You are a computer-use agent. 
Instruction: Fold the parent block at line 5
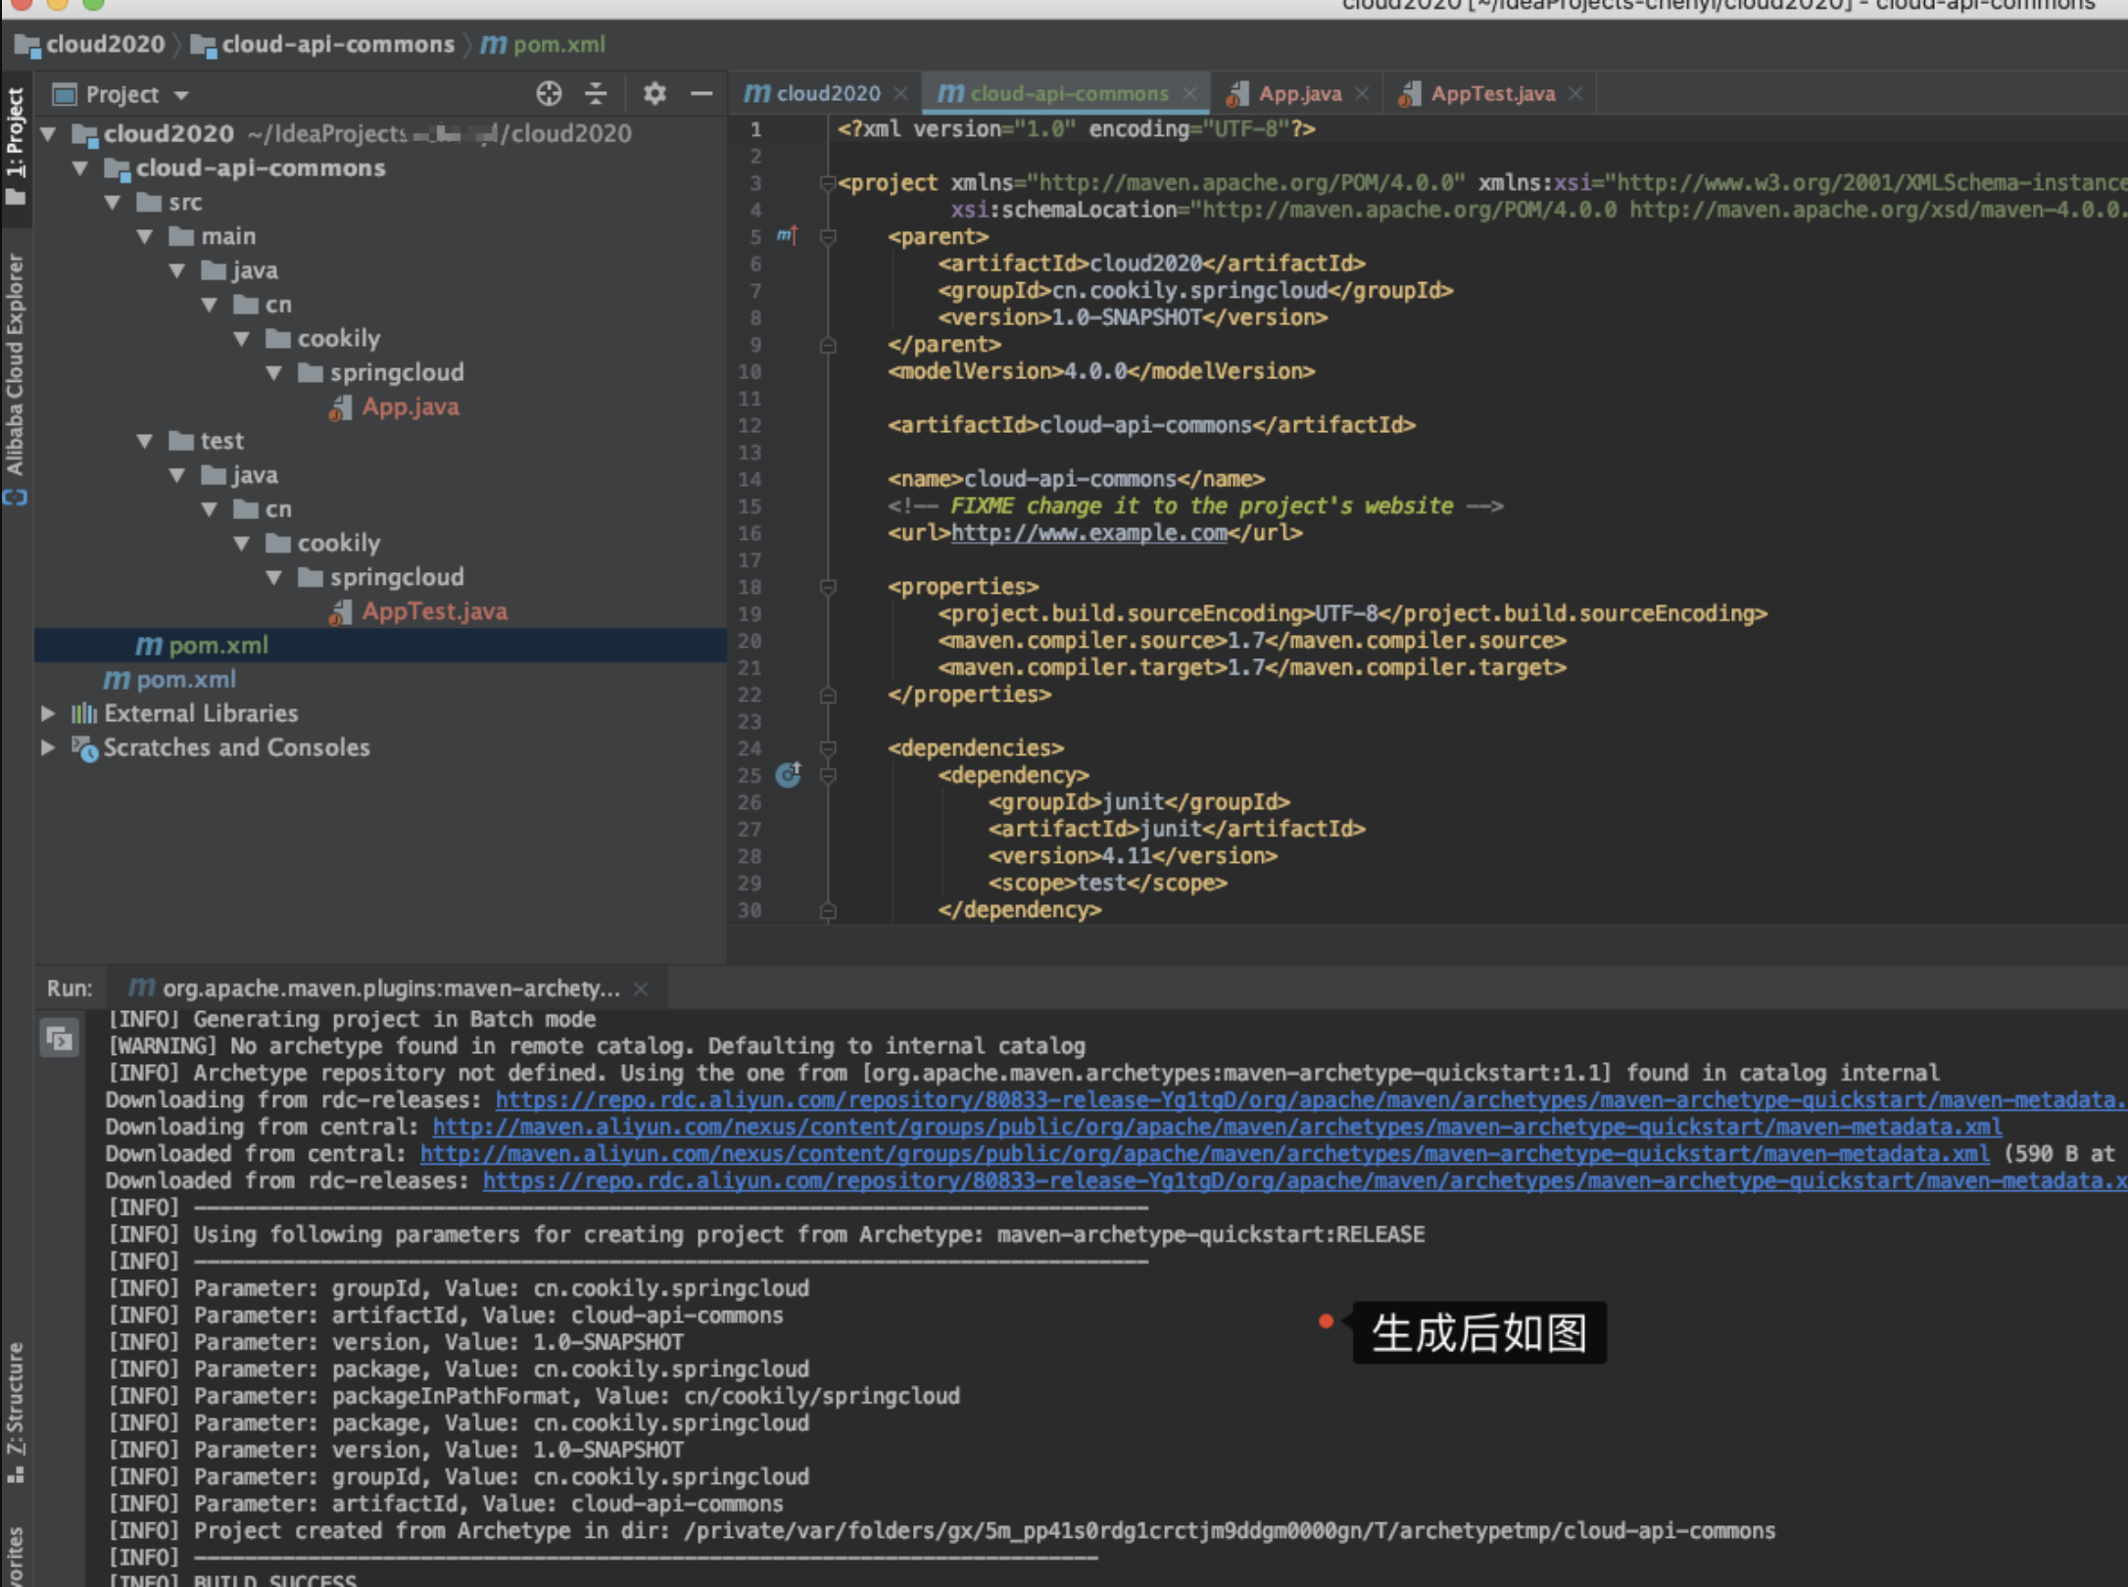[828, 237]
